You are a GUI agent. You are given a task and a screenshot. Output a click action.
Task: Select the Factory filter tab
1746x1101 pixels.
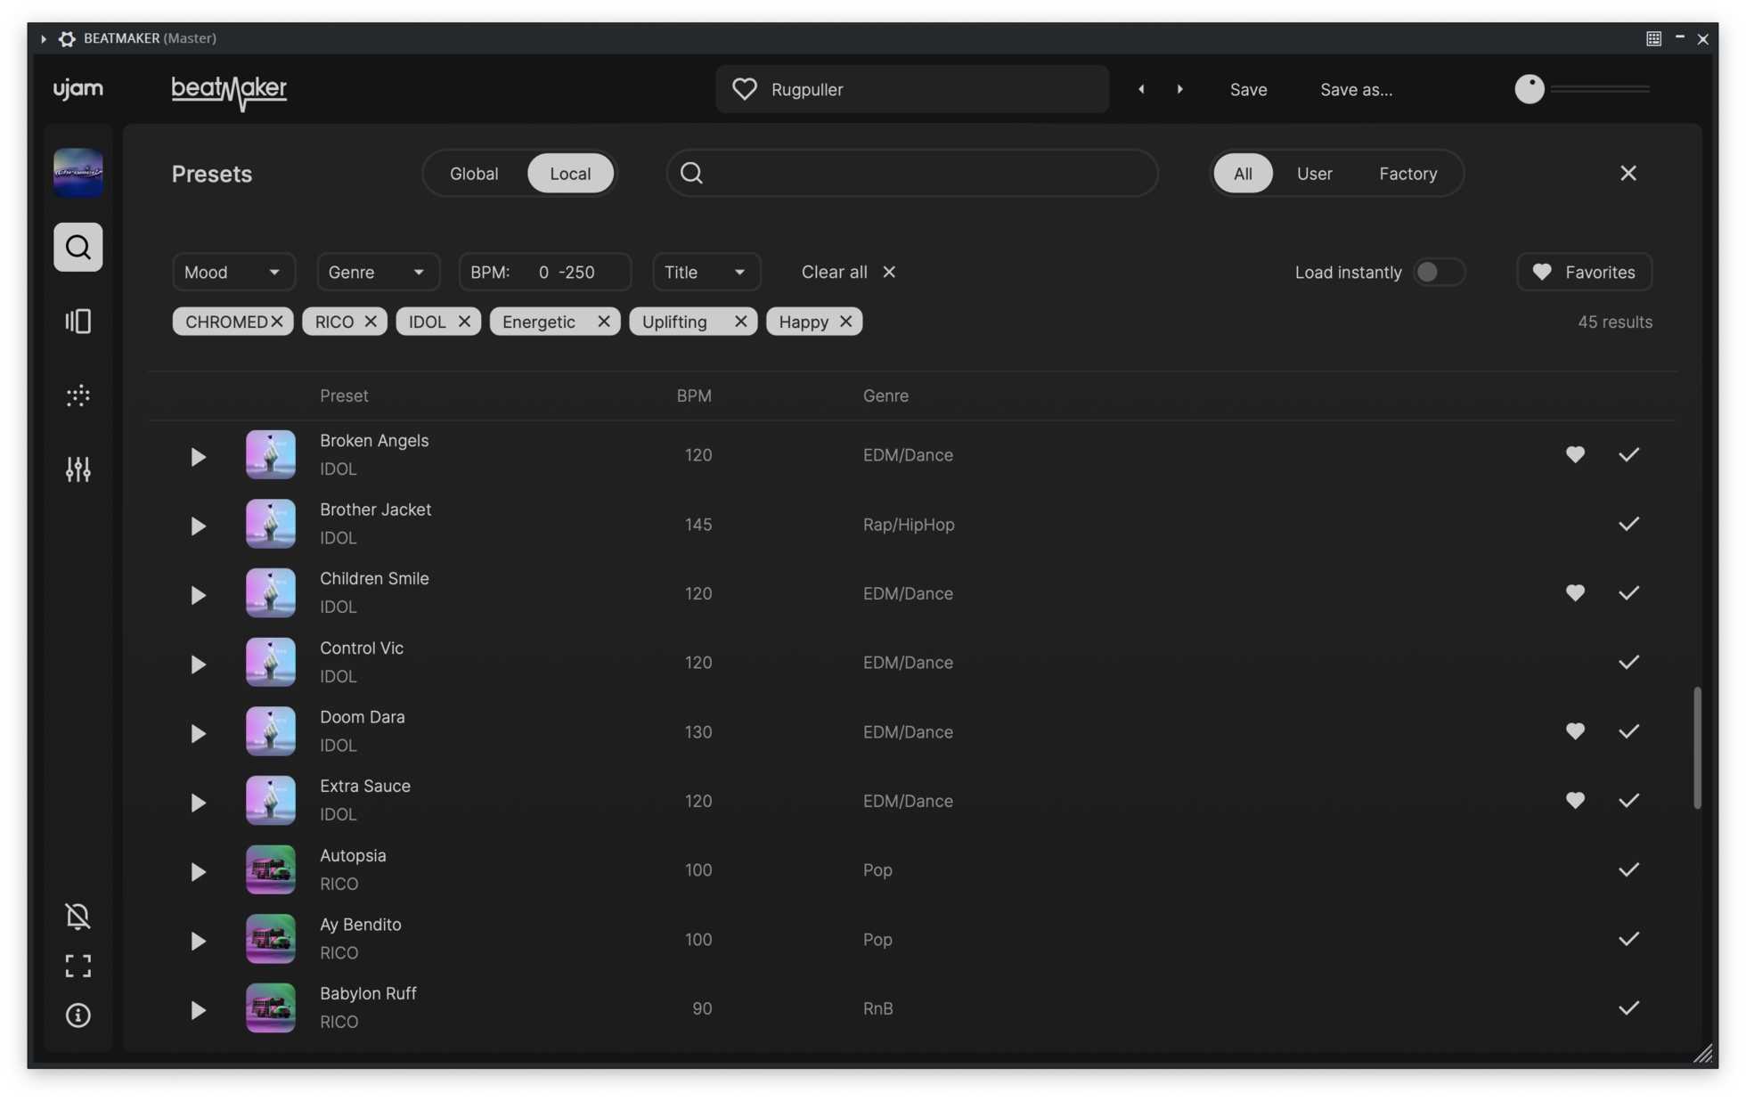1407,173
